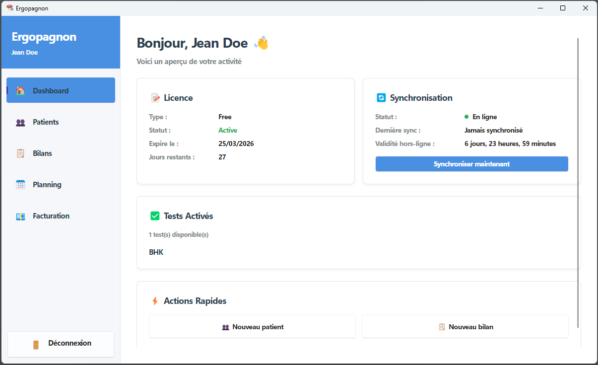Click the Dernière sync label
The height and width of the screenshot is (365, 598).
398,130
